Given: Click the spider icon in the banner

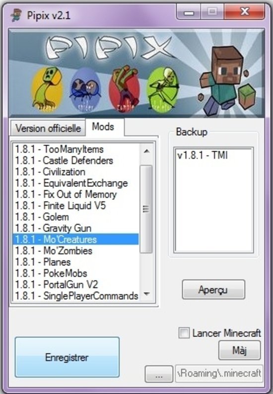Looking at the screenshot, I should tap(85, 90).
